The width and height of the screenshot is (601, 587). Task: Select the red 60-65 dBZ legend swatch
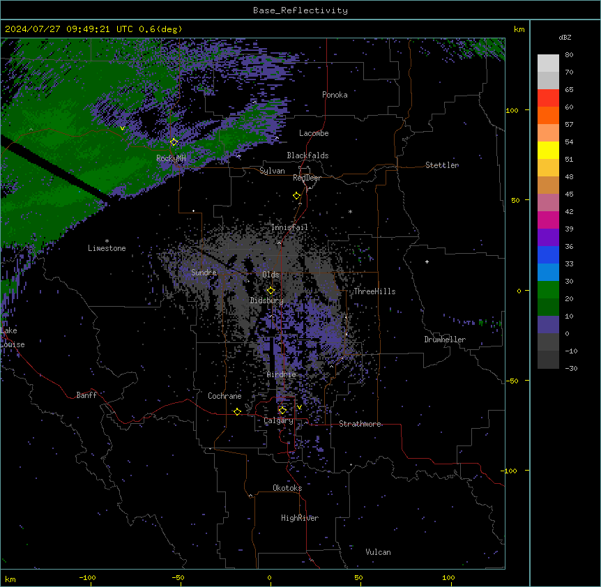point(548,98)
